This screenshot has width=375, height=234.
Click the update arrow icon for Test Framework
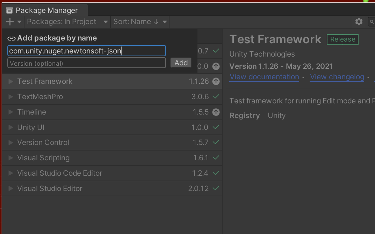tap(216, 81)
